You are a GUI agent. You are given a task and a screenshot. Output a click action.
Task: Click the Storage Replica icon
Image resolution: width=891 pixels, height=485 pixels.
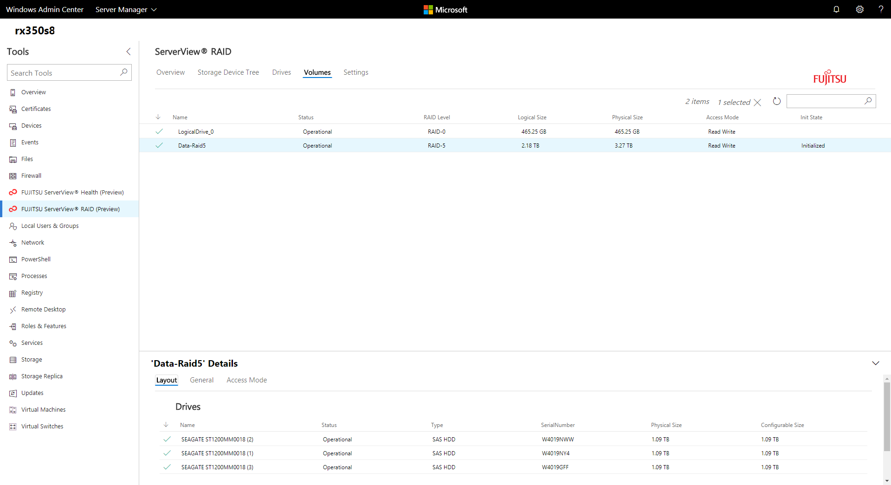pyautogui.click(x=13, y=376)
